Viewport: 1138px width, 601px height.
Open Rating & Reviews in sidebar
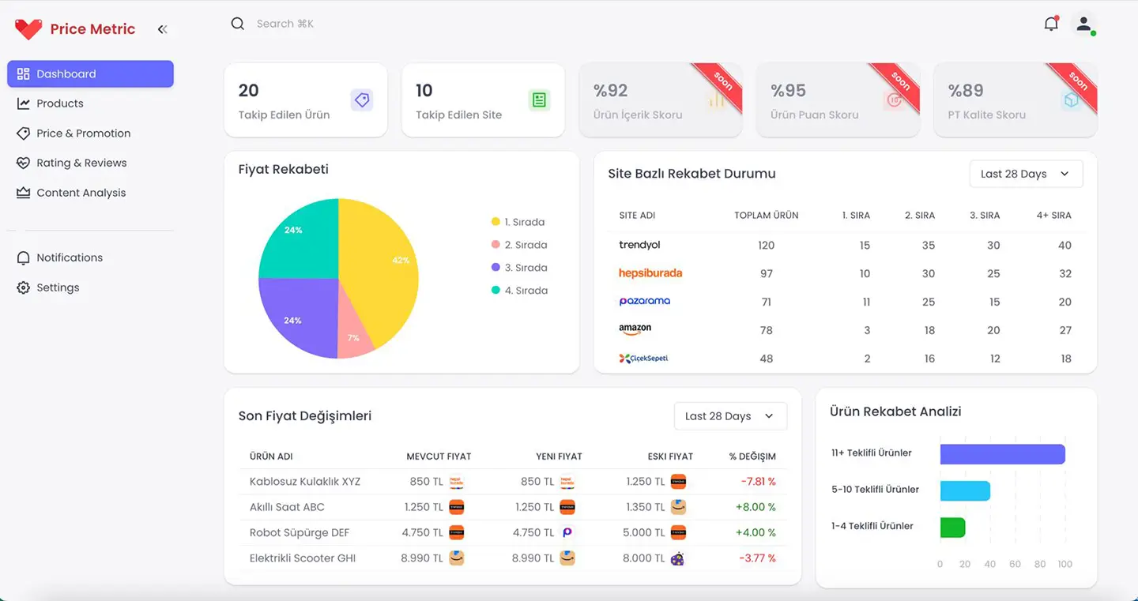pos(81,163)
